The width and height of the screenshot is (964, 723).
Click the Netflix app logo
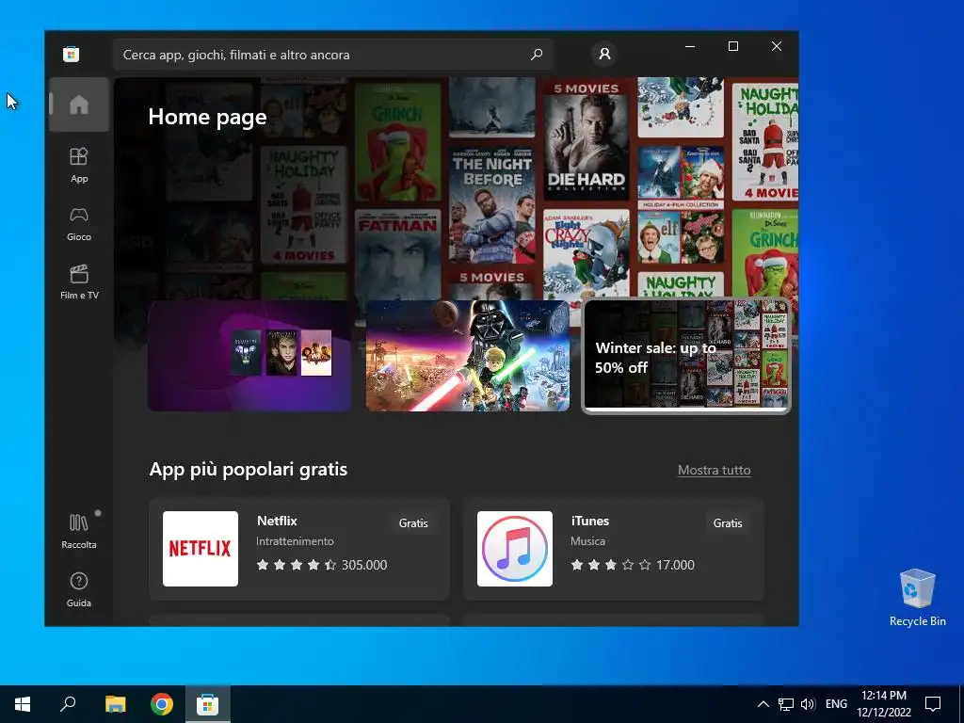coord(201,549)
